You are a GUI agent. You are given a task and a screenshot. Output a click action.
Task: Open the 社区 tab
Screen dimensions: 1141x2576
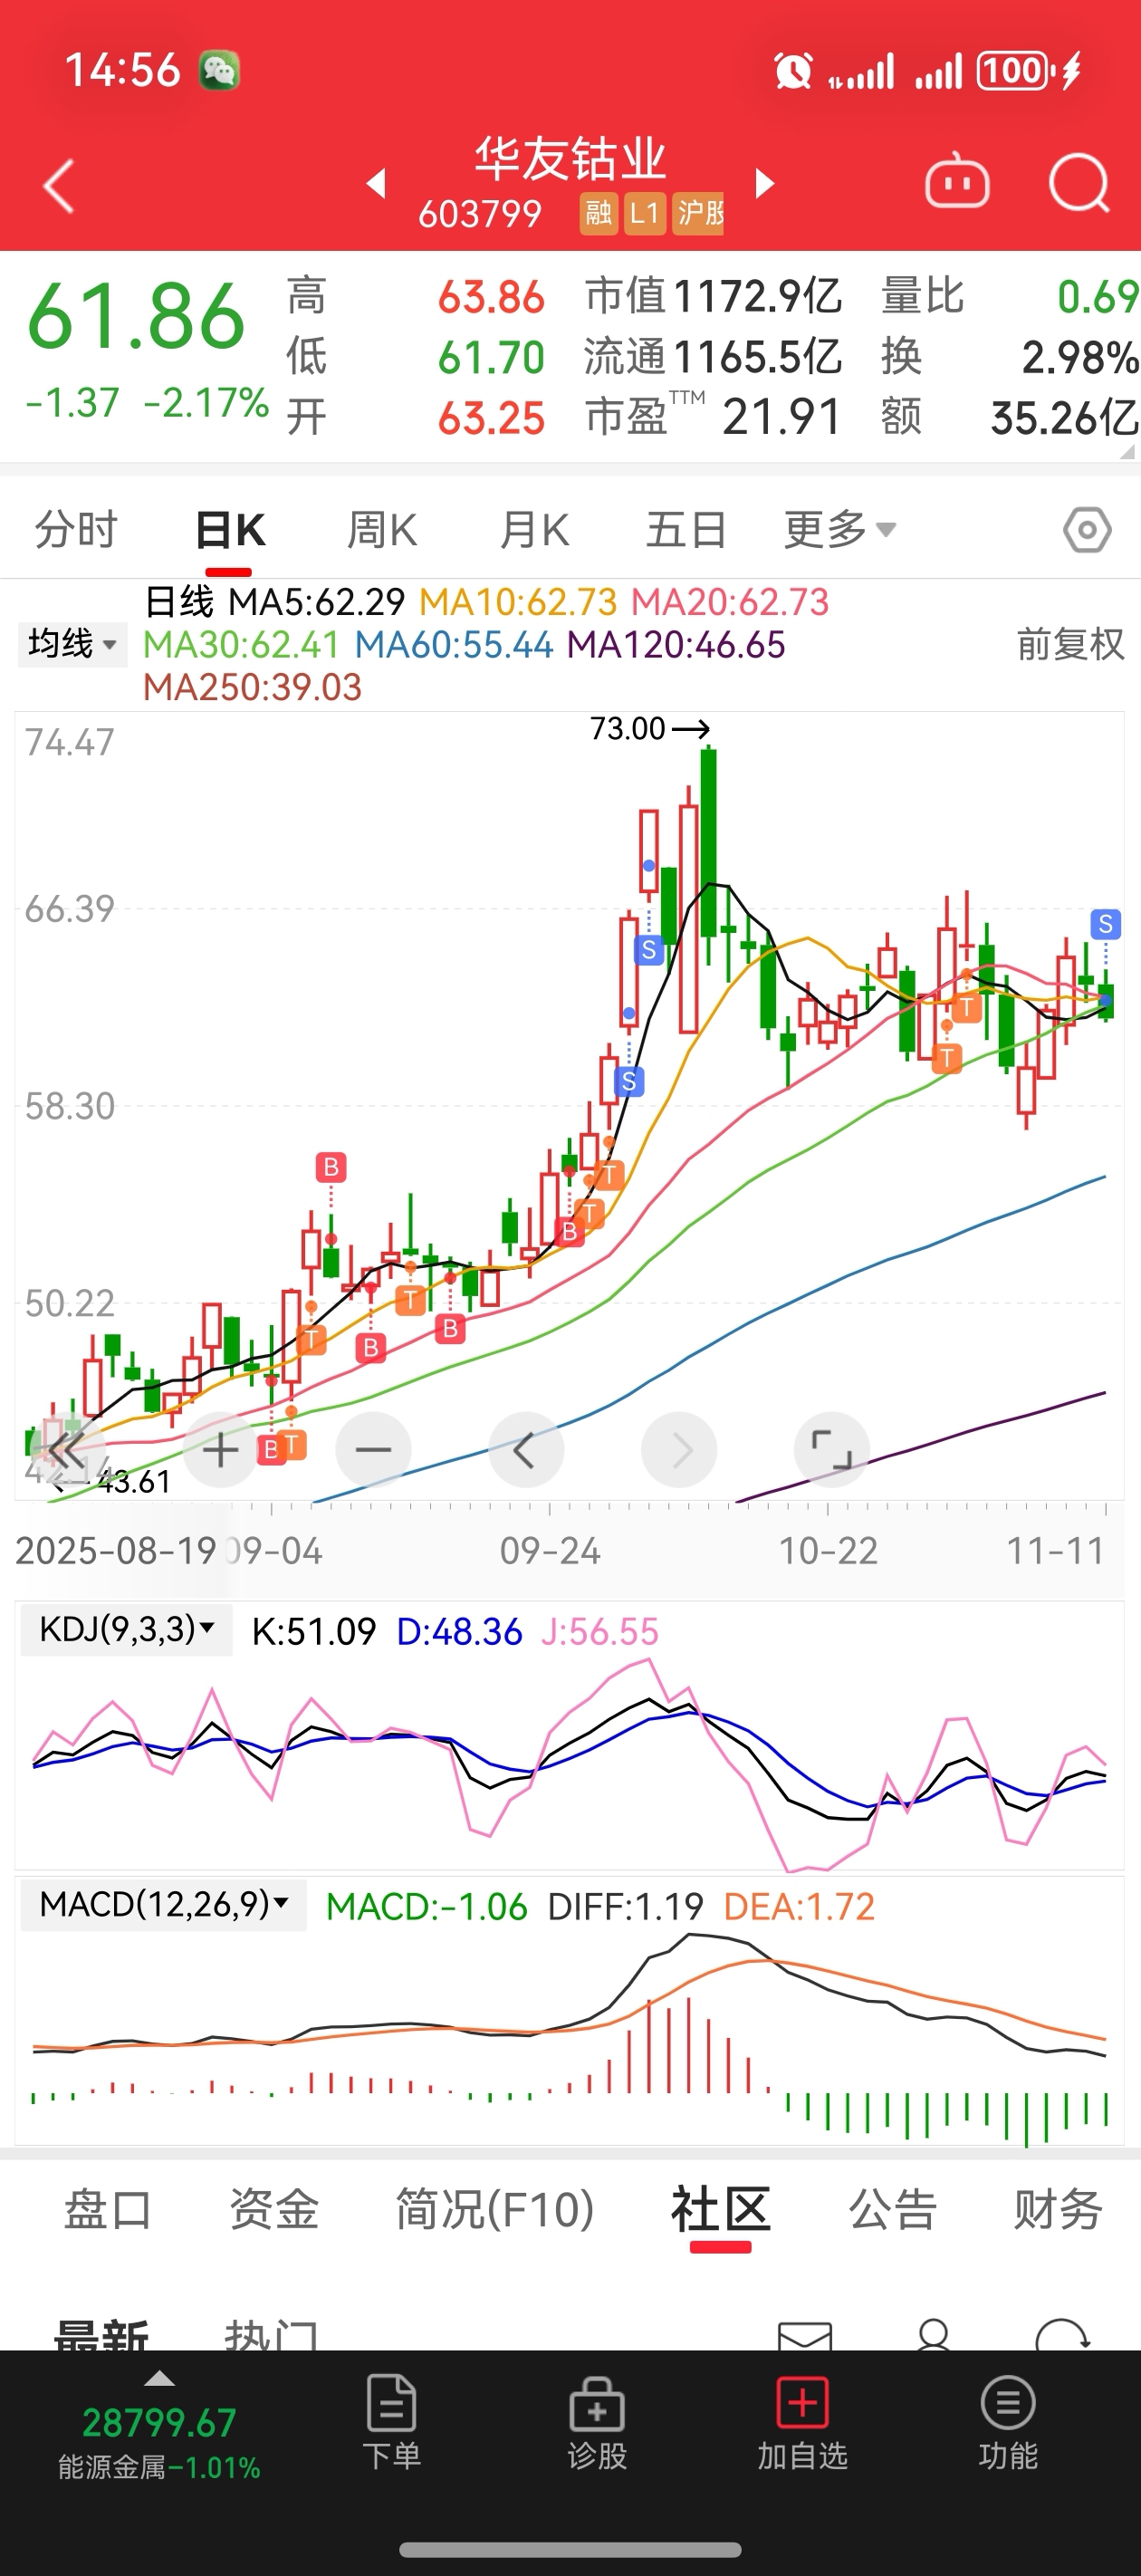point(721,2209)
